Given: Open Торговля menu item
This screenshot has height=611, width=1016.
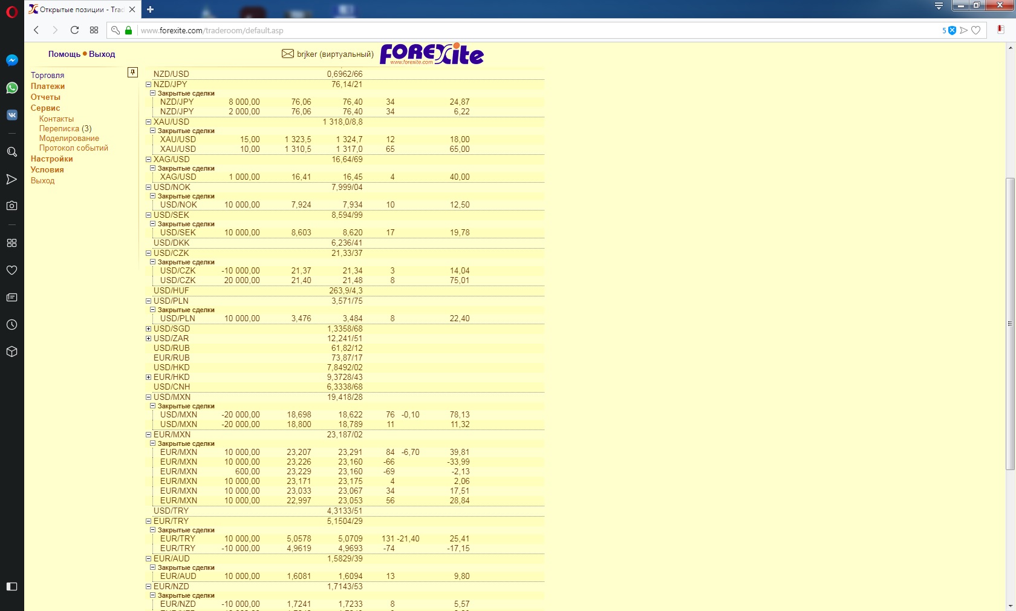Looking at the screenshot, I should pyautogui.click(x=47, y=75).
